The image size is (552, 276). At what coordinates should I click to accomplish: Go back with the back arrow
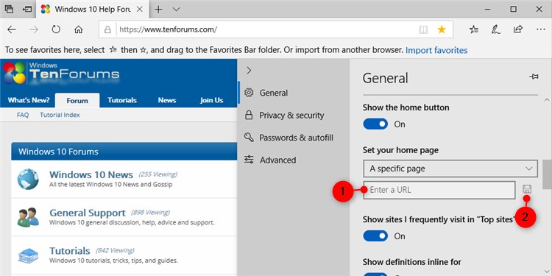12,29
